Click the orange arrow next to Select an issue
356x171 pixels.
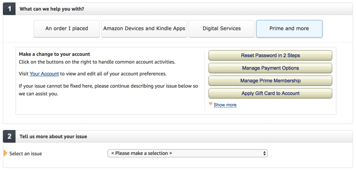tap(6, 153)
